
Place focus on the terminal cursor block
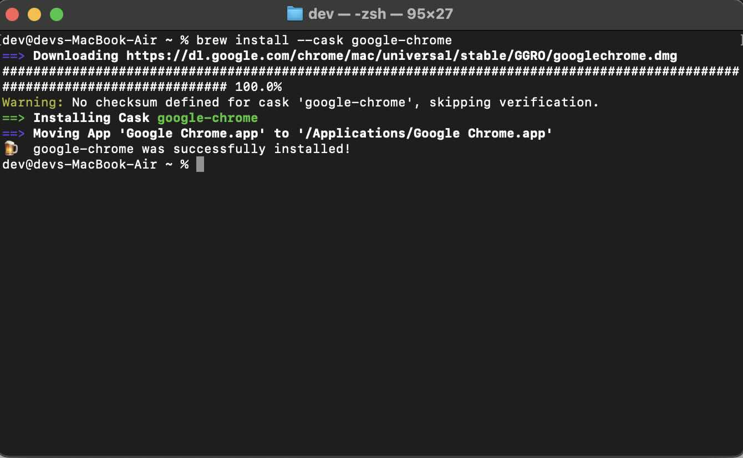[200, 164]
